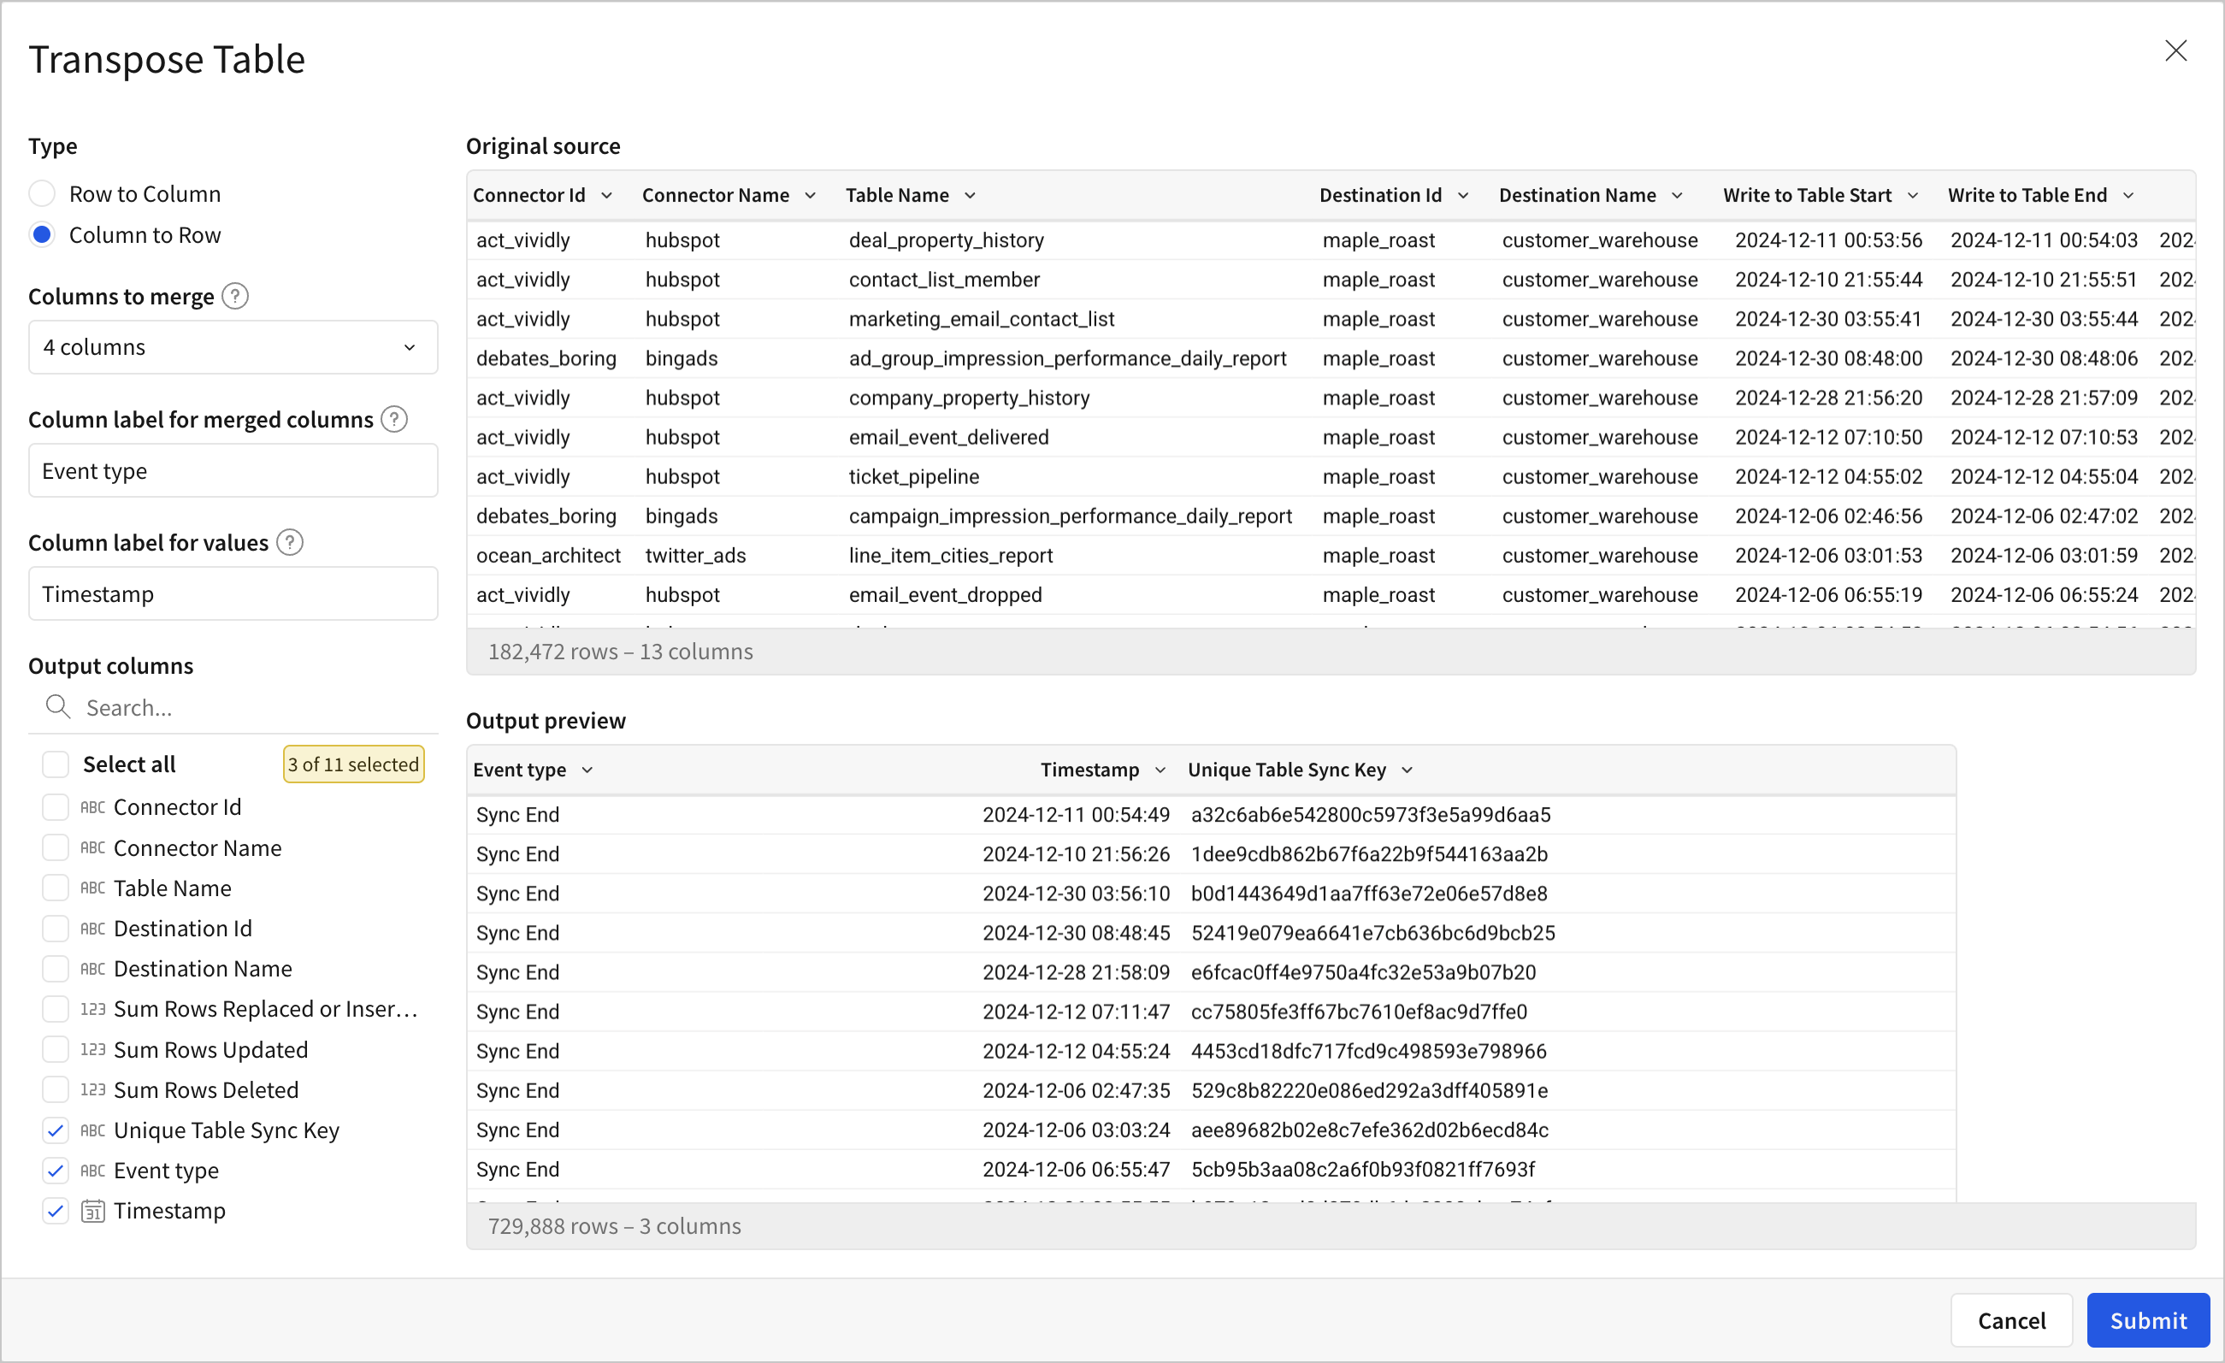
Task: Click 123 type icon next to Sum Rows Updated
Action: [x=93, y=1049]
